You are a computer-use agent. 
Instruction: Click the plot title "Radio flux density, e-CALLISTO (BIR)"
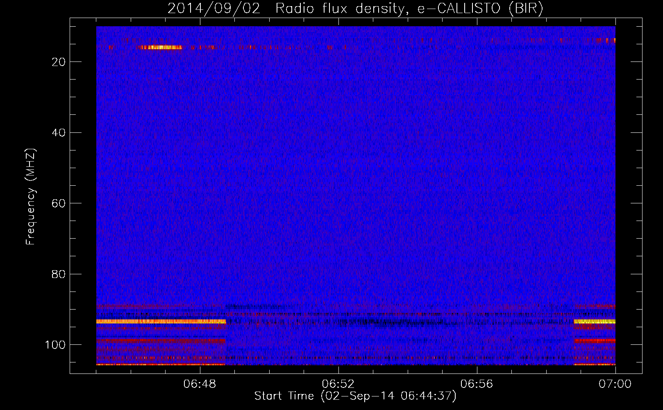point(409,9)
